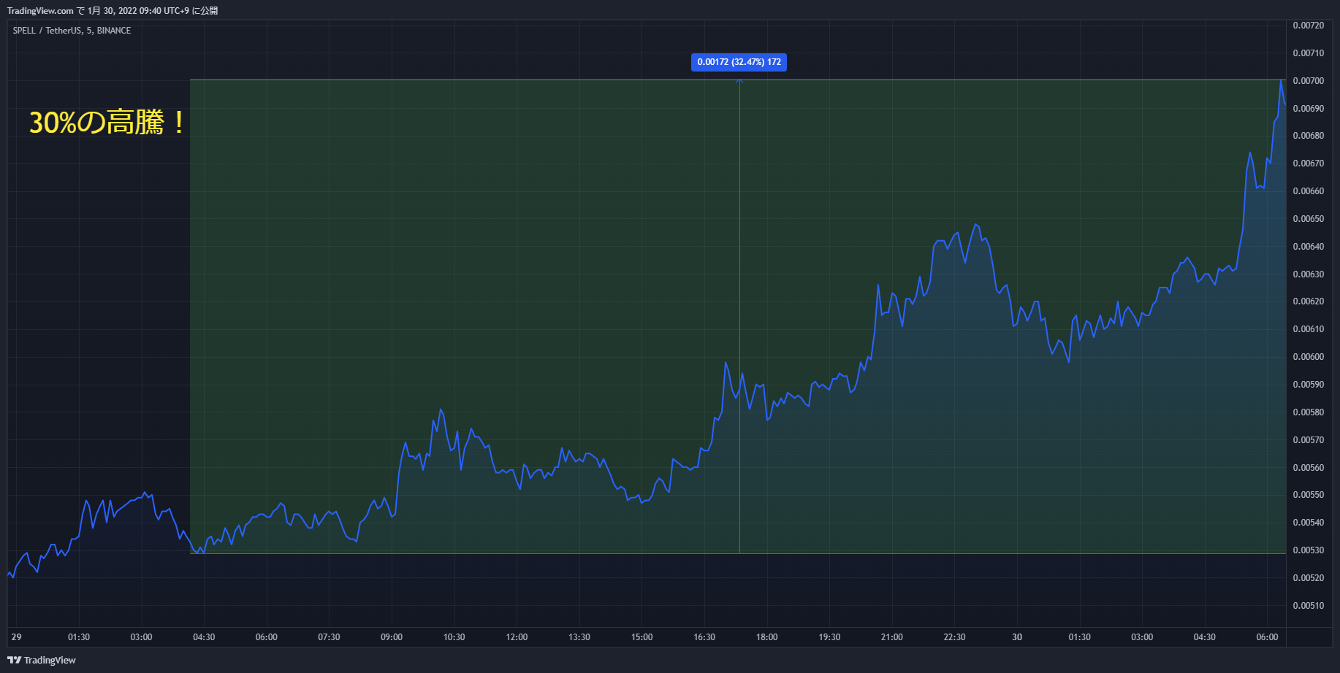
Task: Click the first 04:30 time axis label
Action: [x=204, y=637]
